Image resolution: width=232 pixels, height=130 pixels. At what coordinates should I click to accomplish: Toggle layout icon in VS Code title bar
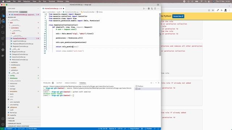point(158,5)
